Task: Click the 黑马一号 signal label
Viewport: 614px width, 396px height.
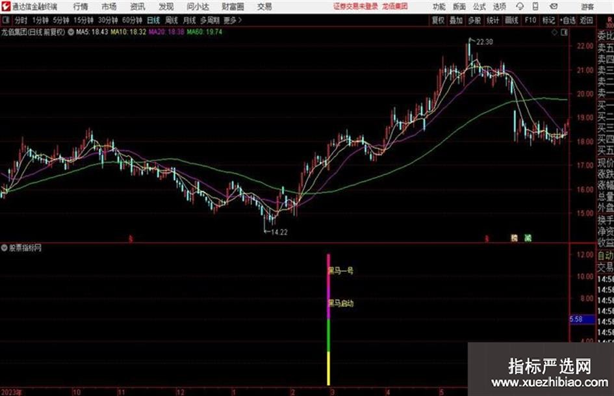Action: 340,271
